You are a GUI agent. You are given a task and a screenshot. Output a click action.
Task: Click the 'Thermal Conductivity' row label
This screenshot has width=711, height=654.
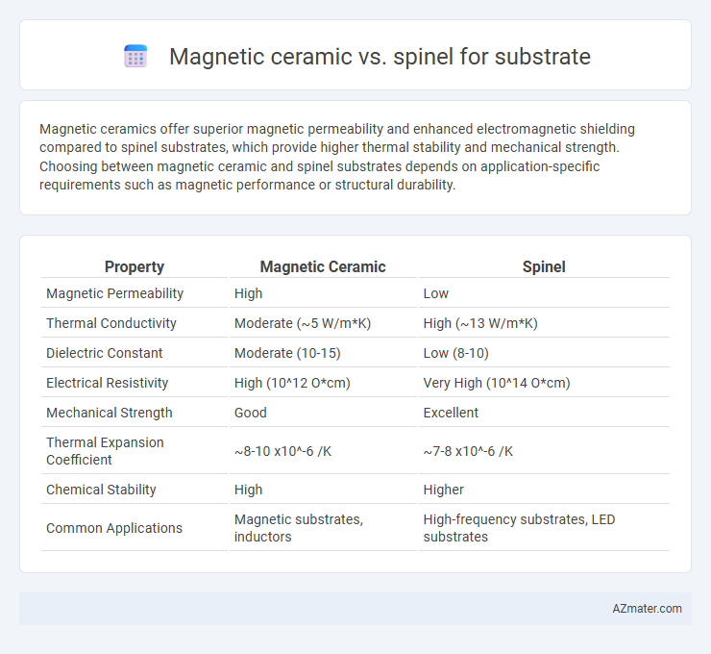pyautogui.click(x=111, y=323)
